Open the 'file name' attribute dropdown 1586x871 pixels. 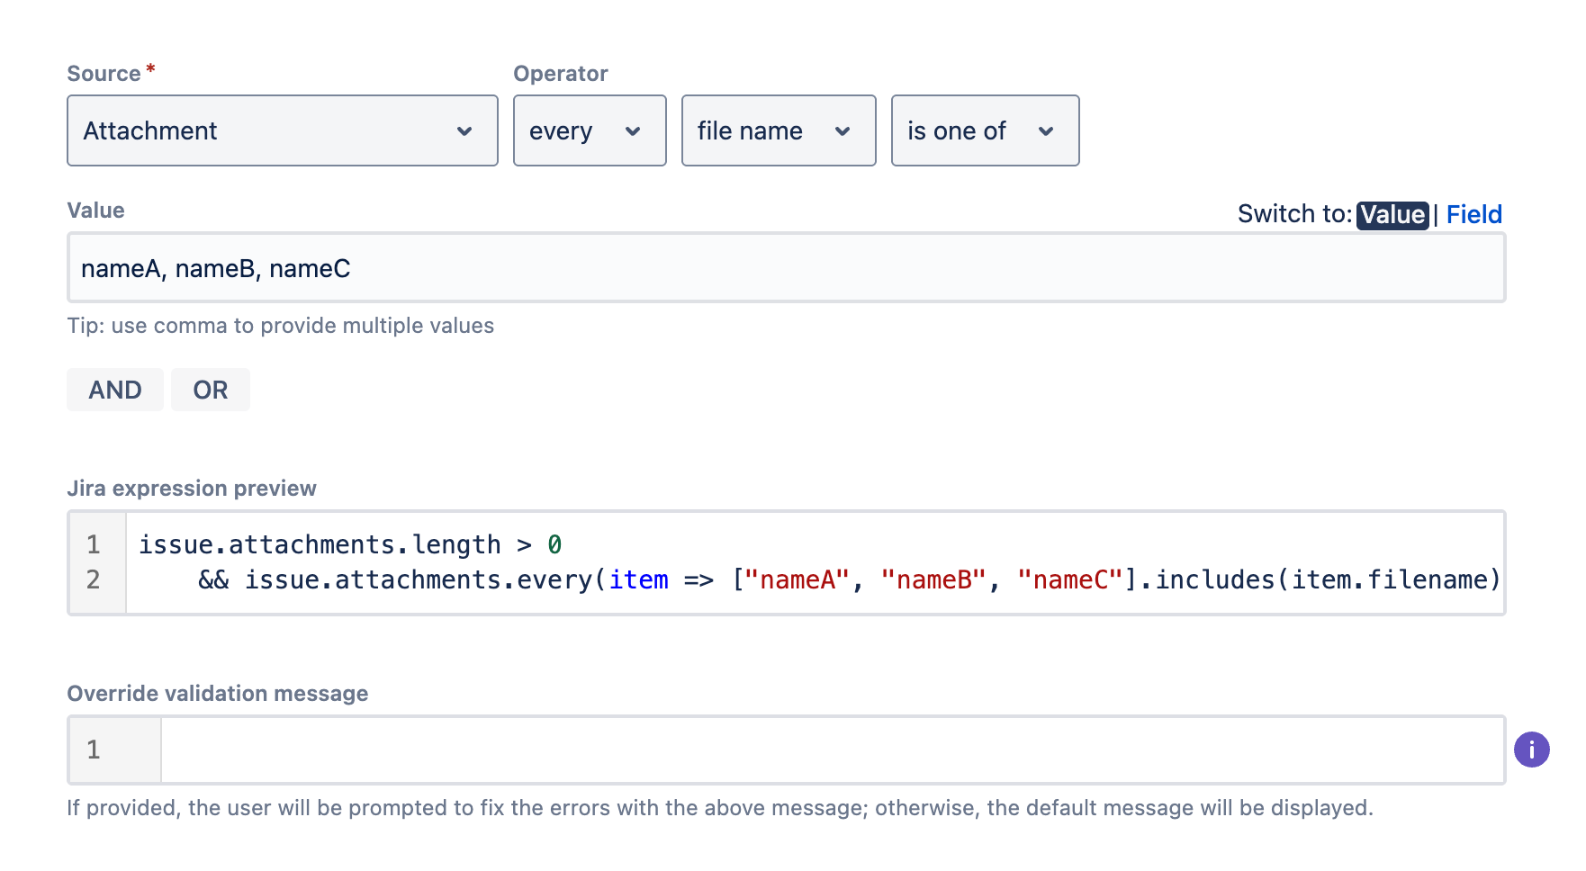click(778, 130)
